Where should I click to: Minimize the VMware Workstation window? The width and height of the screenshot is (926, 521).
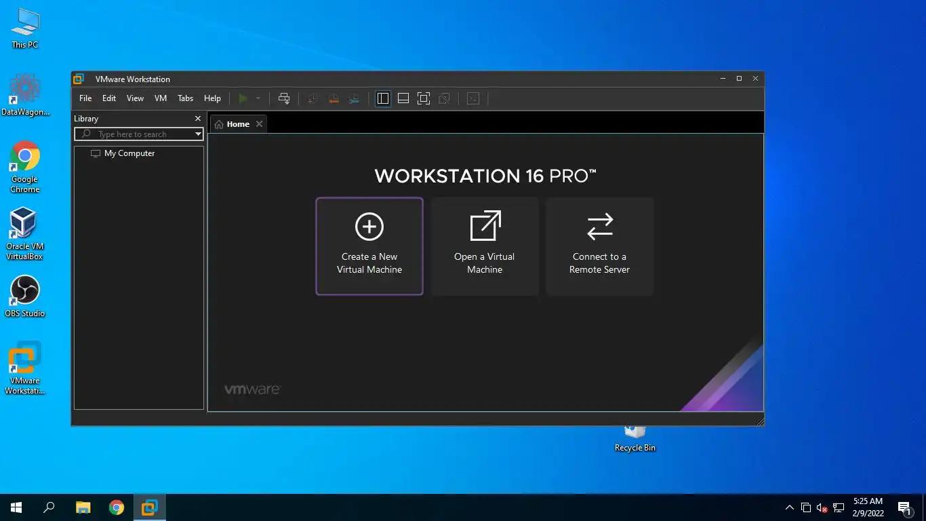[723, 79]
